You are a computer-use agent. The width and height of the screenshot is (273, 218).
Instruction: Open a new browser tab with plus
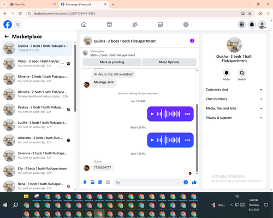[113, 4]
